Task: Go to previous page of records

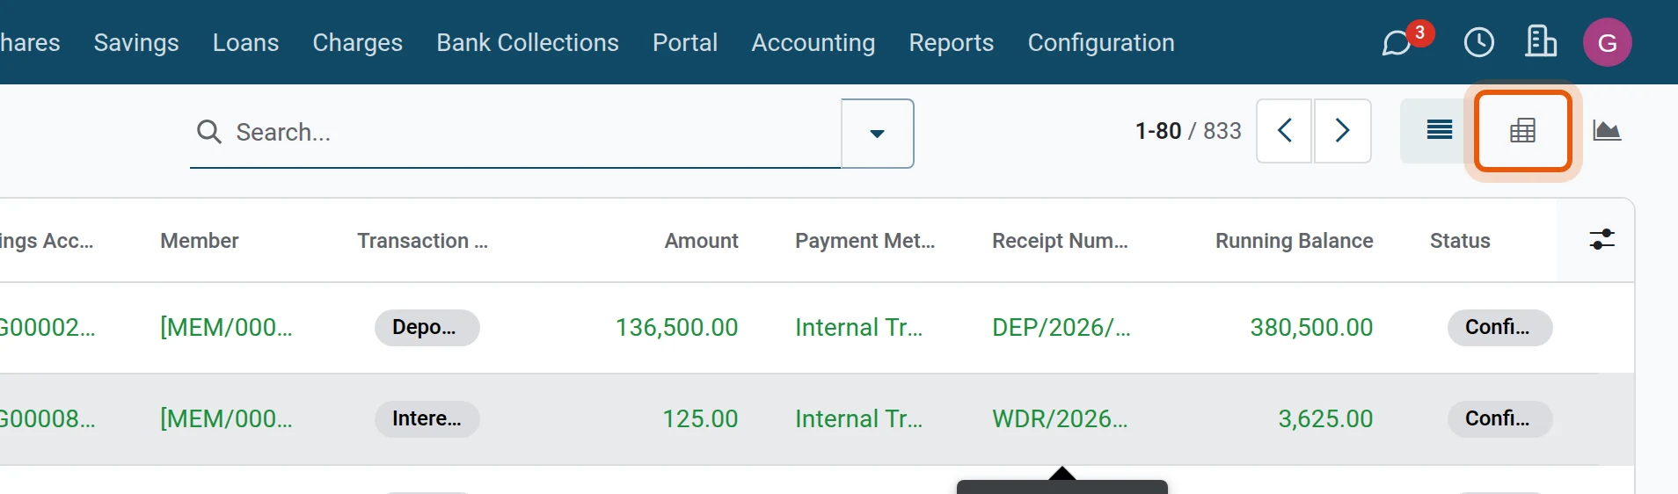Action: (x=1284, y=131)
